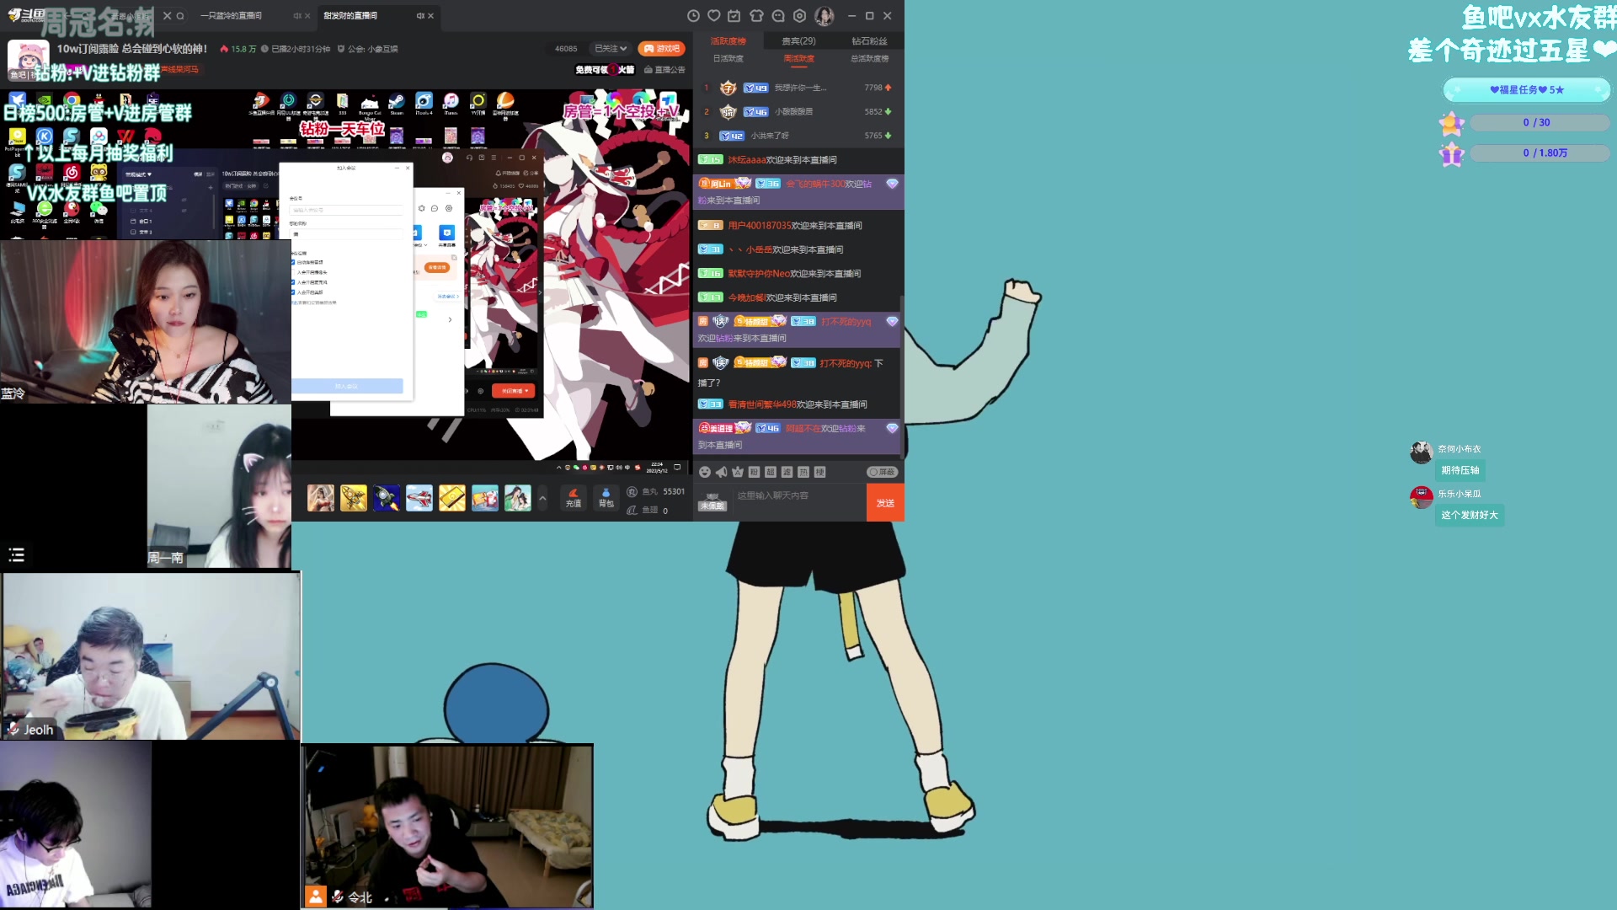The width and height of the screenshot is (1617, 910).
Task: Open messages chat bubble icon
Action: [778, 15]
